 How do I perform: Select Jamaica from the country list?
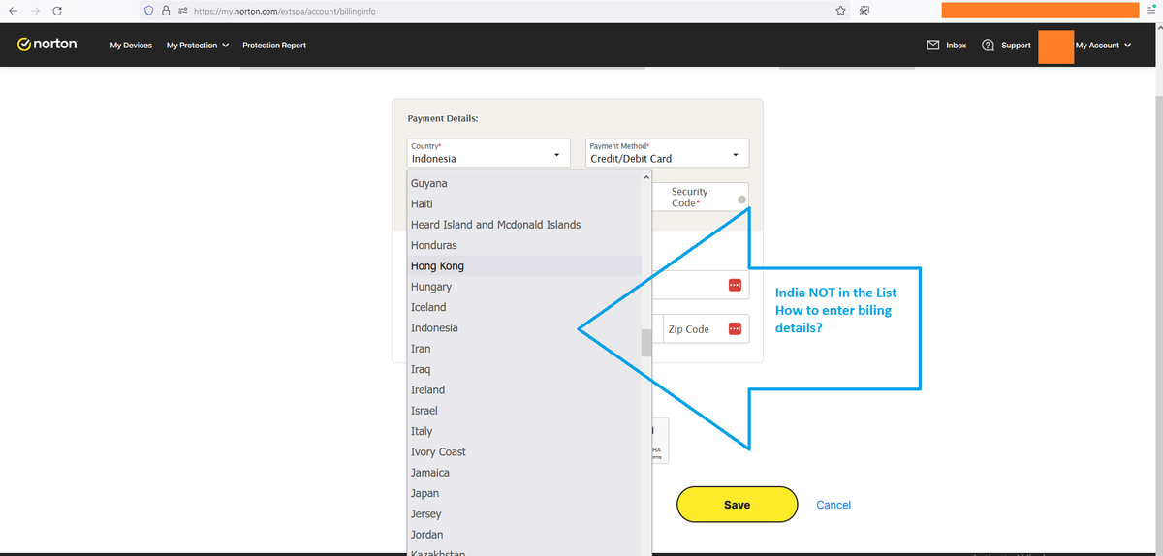[x=523, y=473]
